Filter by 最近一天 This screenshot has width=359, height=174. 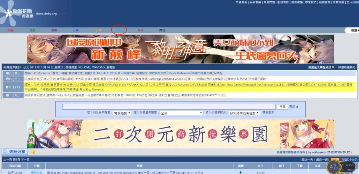[x=307, y=160]
